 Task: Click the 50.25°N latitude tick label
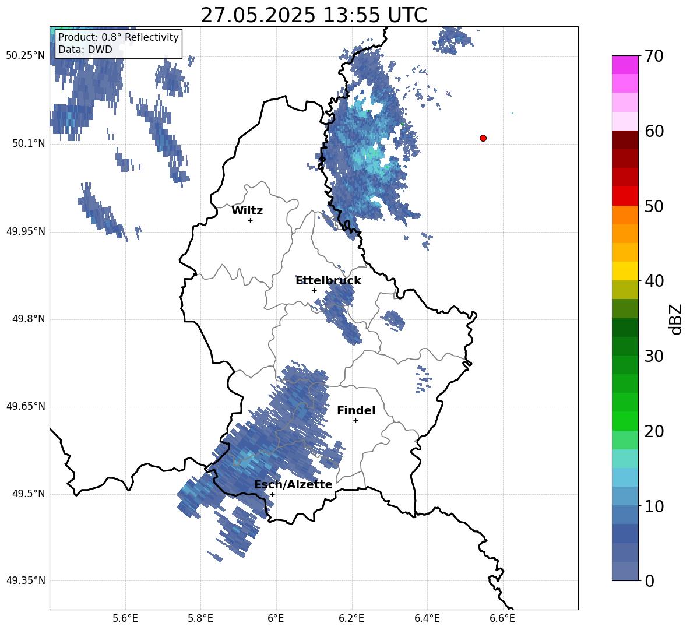(26, 56)
